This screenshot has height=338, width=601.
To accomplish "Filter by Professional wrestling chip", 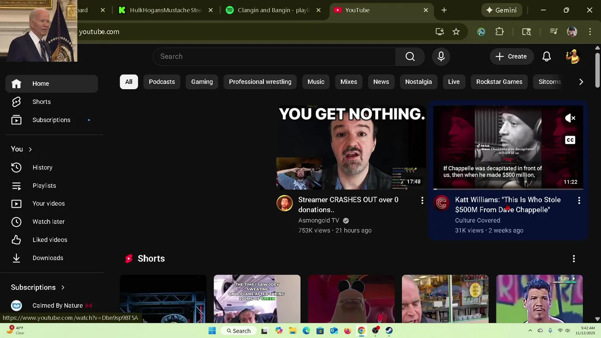I will click(260, 82).
